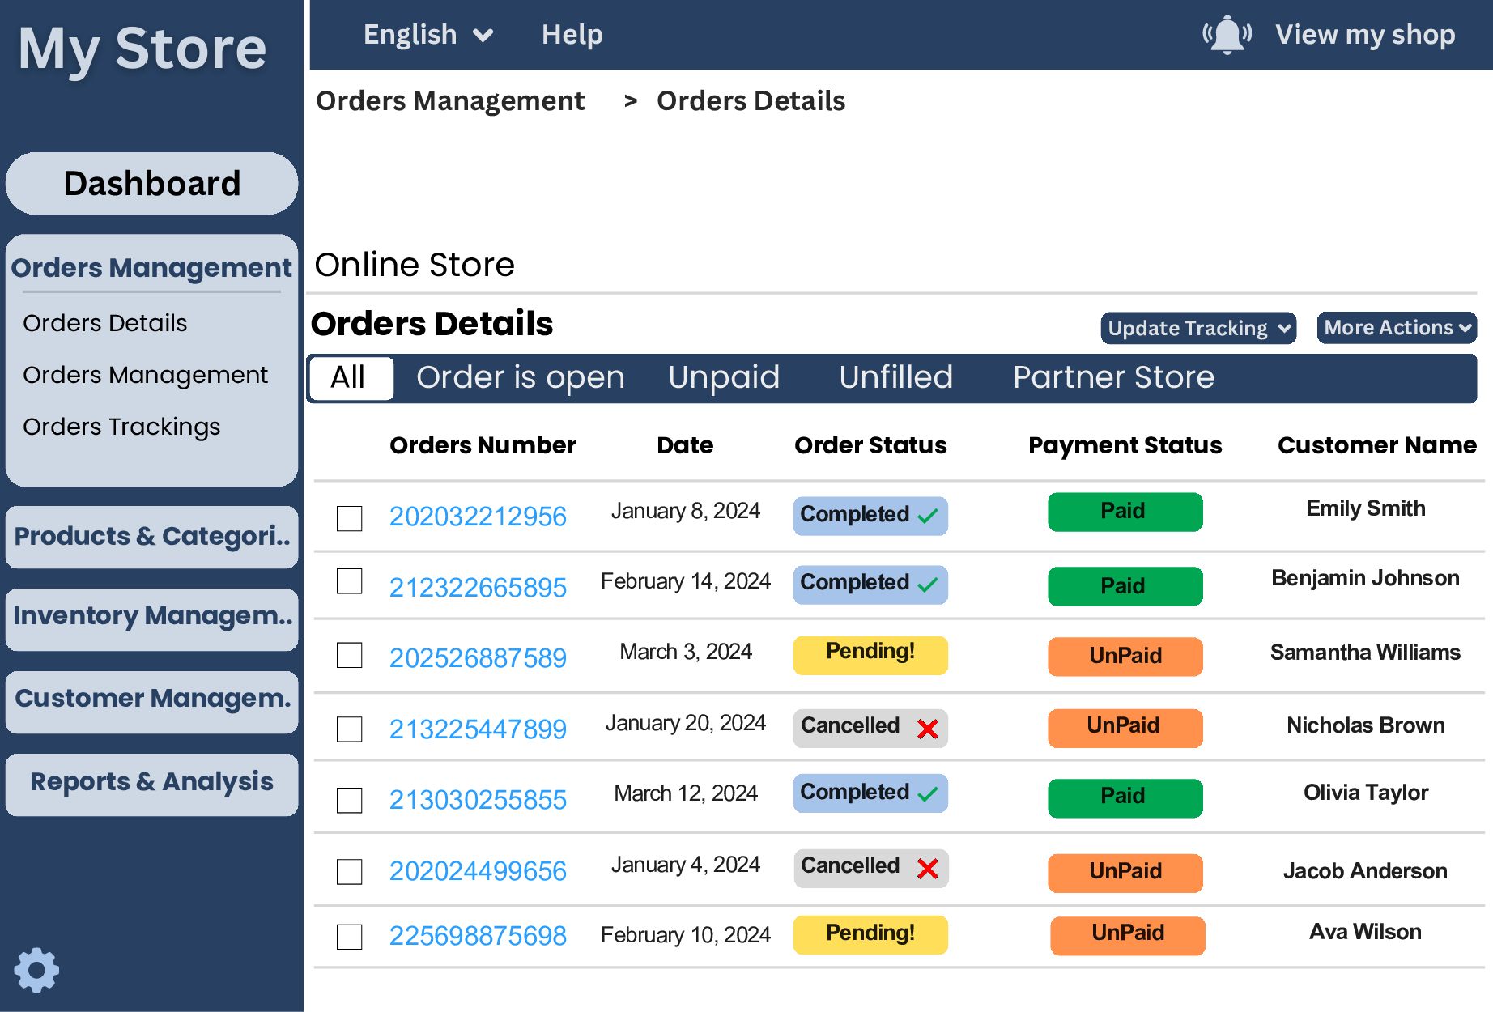1493x1012 pixels.
Task: Click Orders Management in the breadcrumb
Action: point(450,100)
